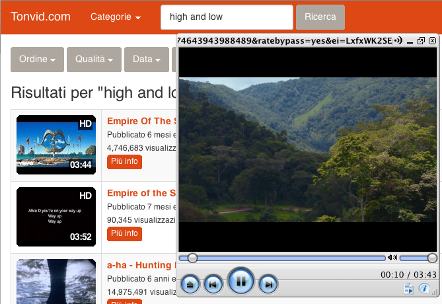
Task: Open the Data filter dropdown
Action: click(147, 59)
